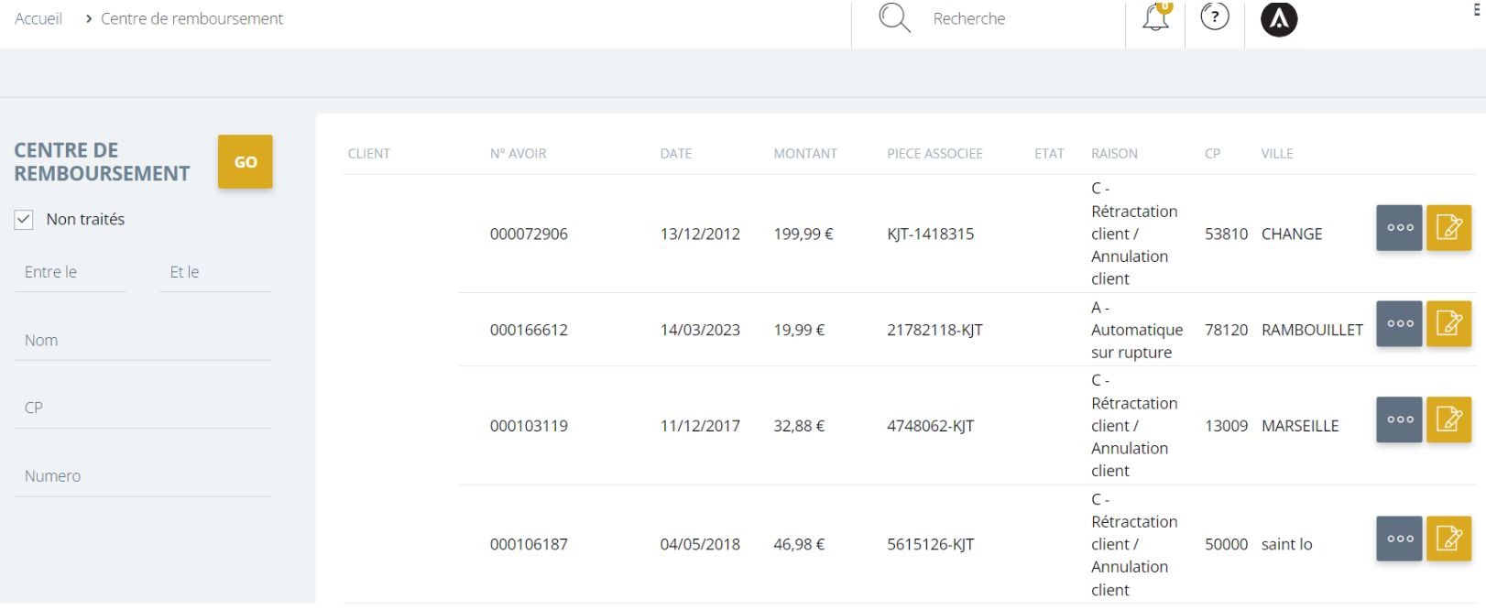Select reason A - Automatique sur rupture
1486x610 pixels.
click(x=1137, y=331)
